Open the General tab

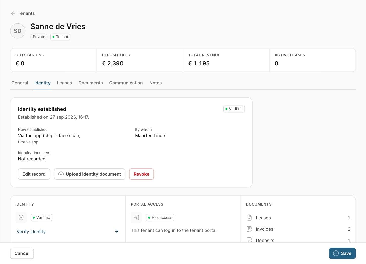click(20, 83)
